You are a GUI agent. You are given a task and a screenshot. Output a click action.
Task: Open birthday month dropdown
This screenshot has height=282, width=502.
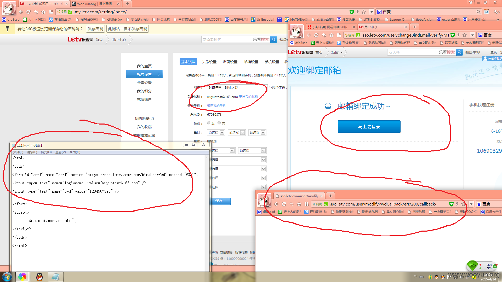coord(236,132)
